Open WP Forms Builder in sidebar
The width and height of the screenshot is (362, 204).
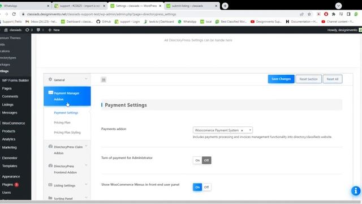15,80
